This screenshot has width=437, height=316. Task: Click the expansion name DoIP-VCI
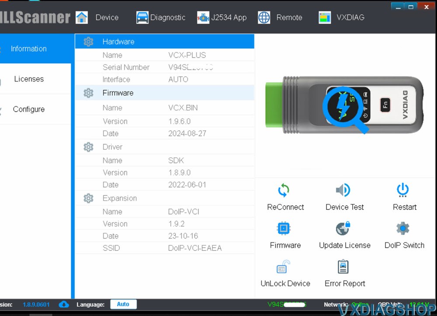(x=184, y=212)
